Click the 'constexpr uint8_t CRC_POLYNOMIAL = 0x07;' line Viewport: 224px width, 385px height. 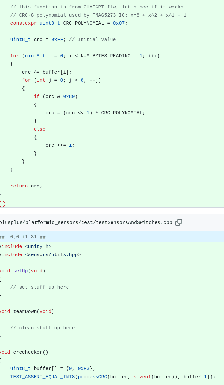point(69,23)
